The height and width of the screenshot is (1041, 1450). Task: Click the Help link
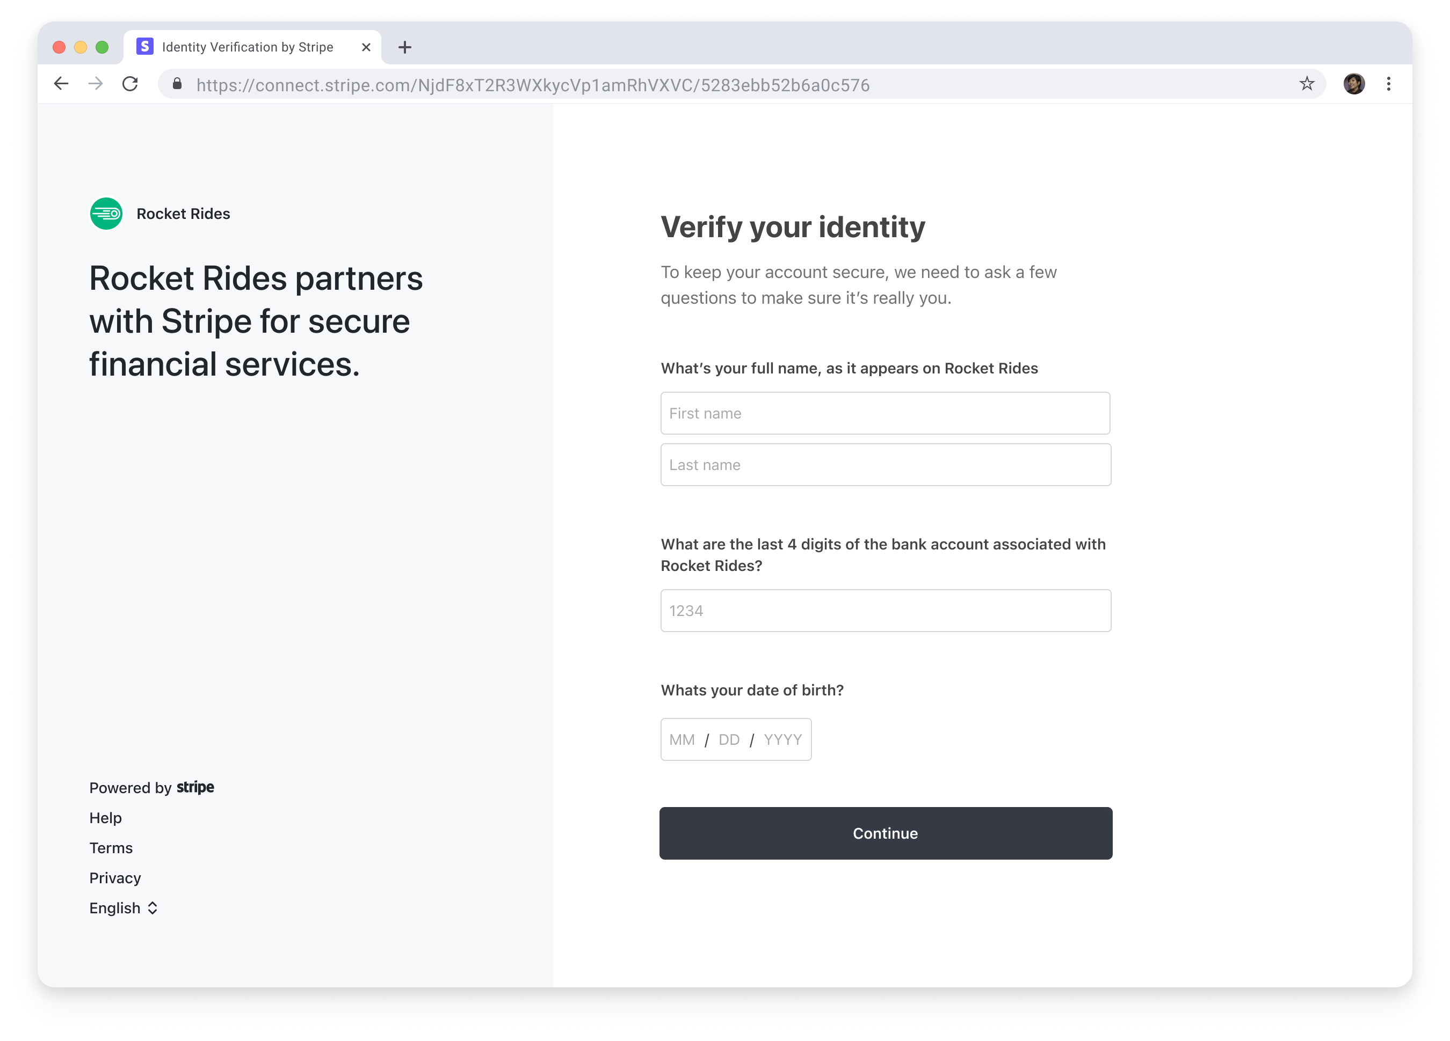pos(105,817)
